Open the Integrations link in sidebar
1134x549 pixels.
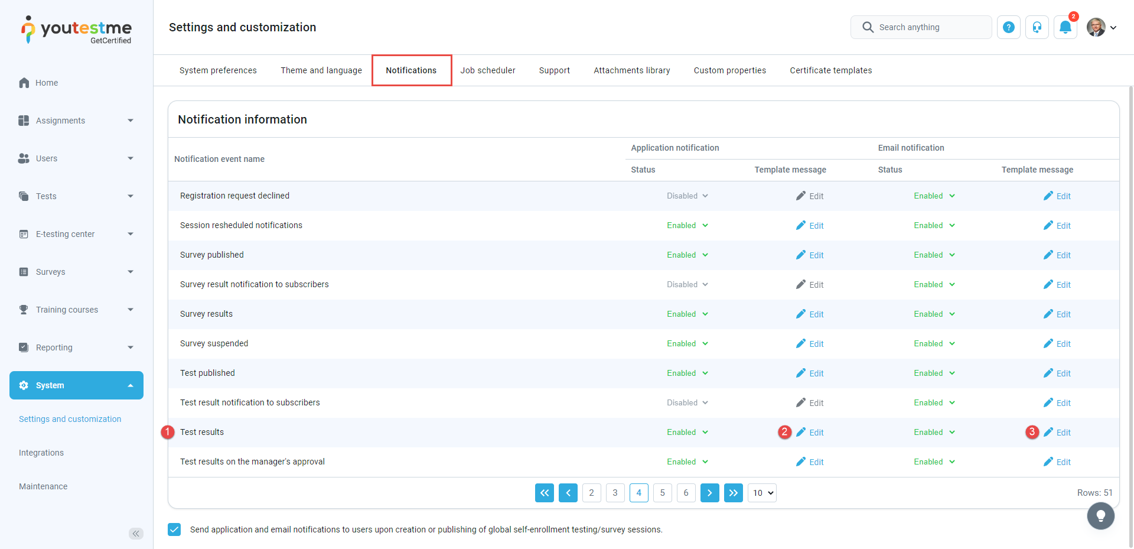(41, 453)
